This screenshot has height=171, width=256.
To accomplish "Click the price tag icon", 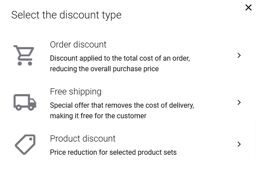I will tap(25, 145).
